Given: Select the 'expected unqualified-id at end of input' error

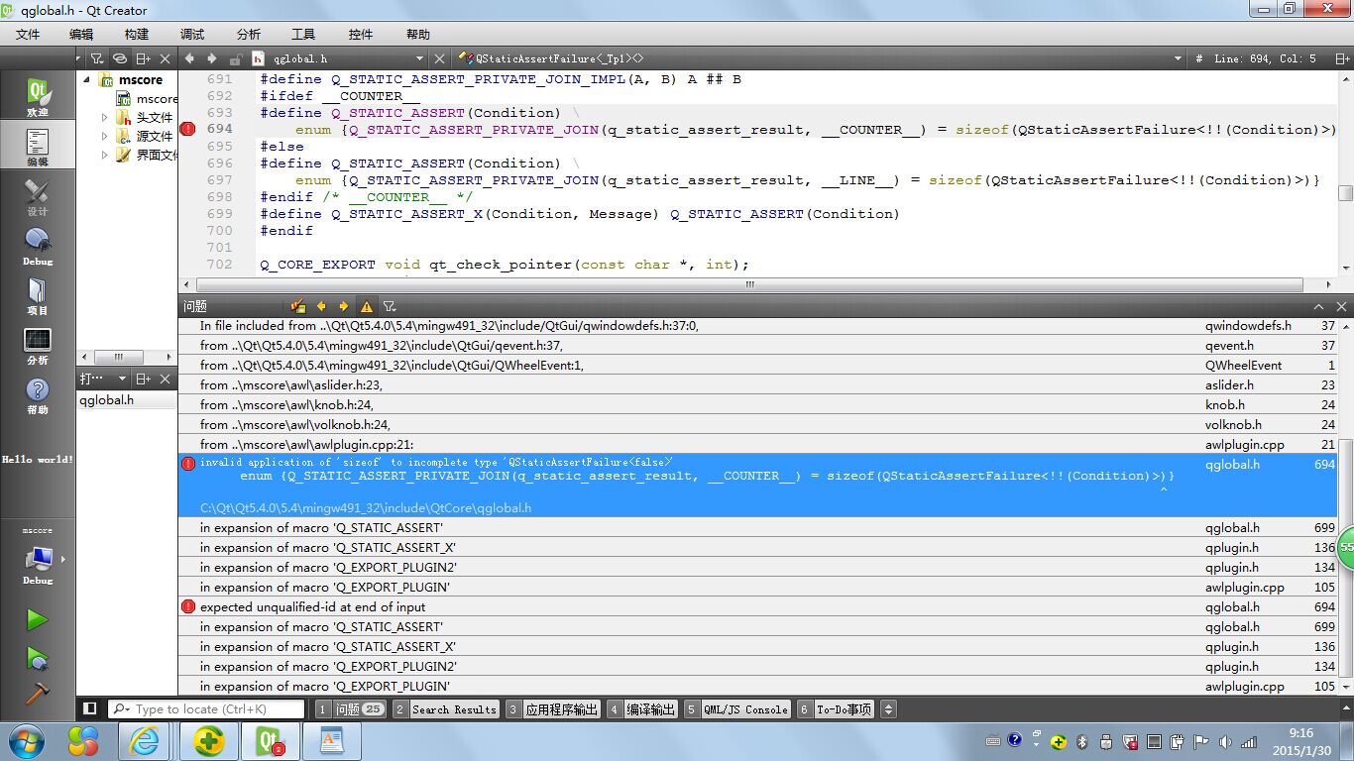Looking at the screenshot, I should click(757, 606).
